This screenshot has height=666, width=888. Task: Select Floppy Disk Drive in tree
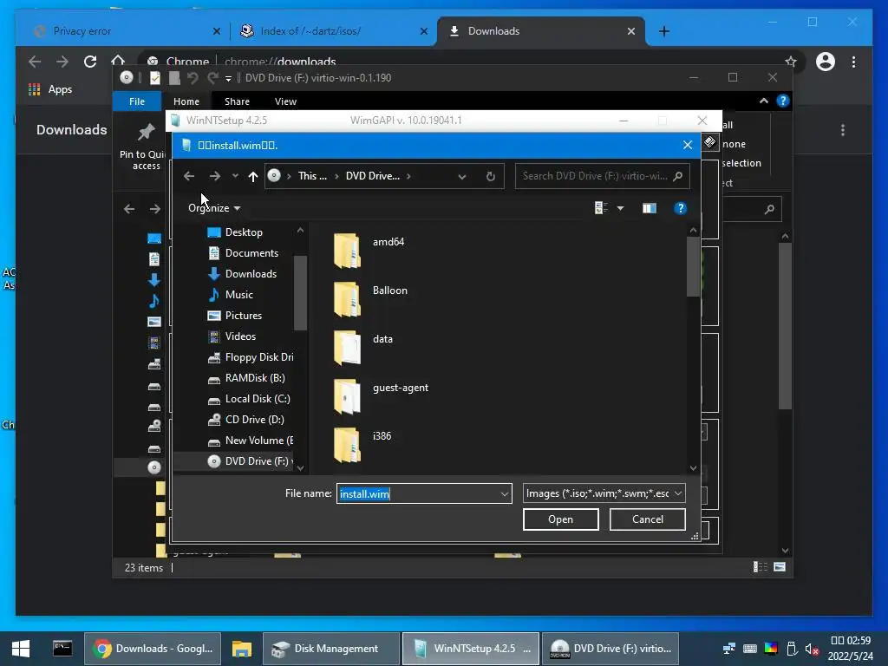coord(258,357)
